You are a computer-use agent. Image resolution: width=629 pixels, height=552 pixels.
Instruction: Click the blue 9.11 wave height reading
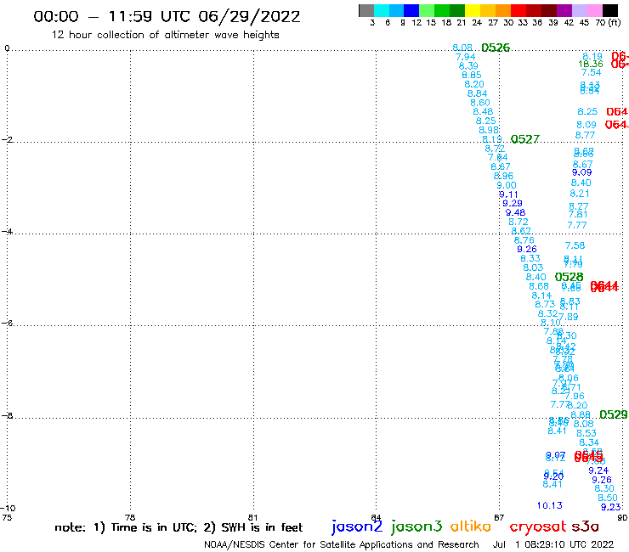[x=508, y=194]
